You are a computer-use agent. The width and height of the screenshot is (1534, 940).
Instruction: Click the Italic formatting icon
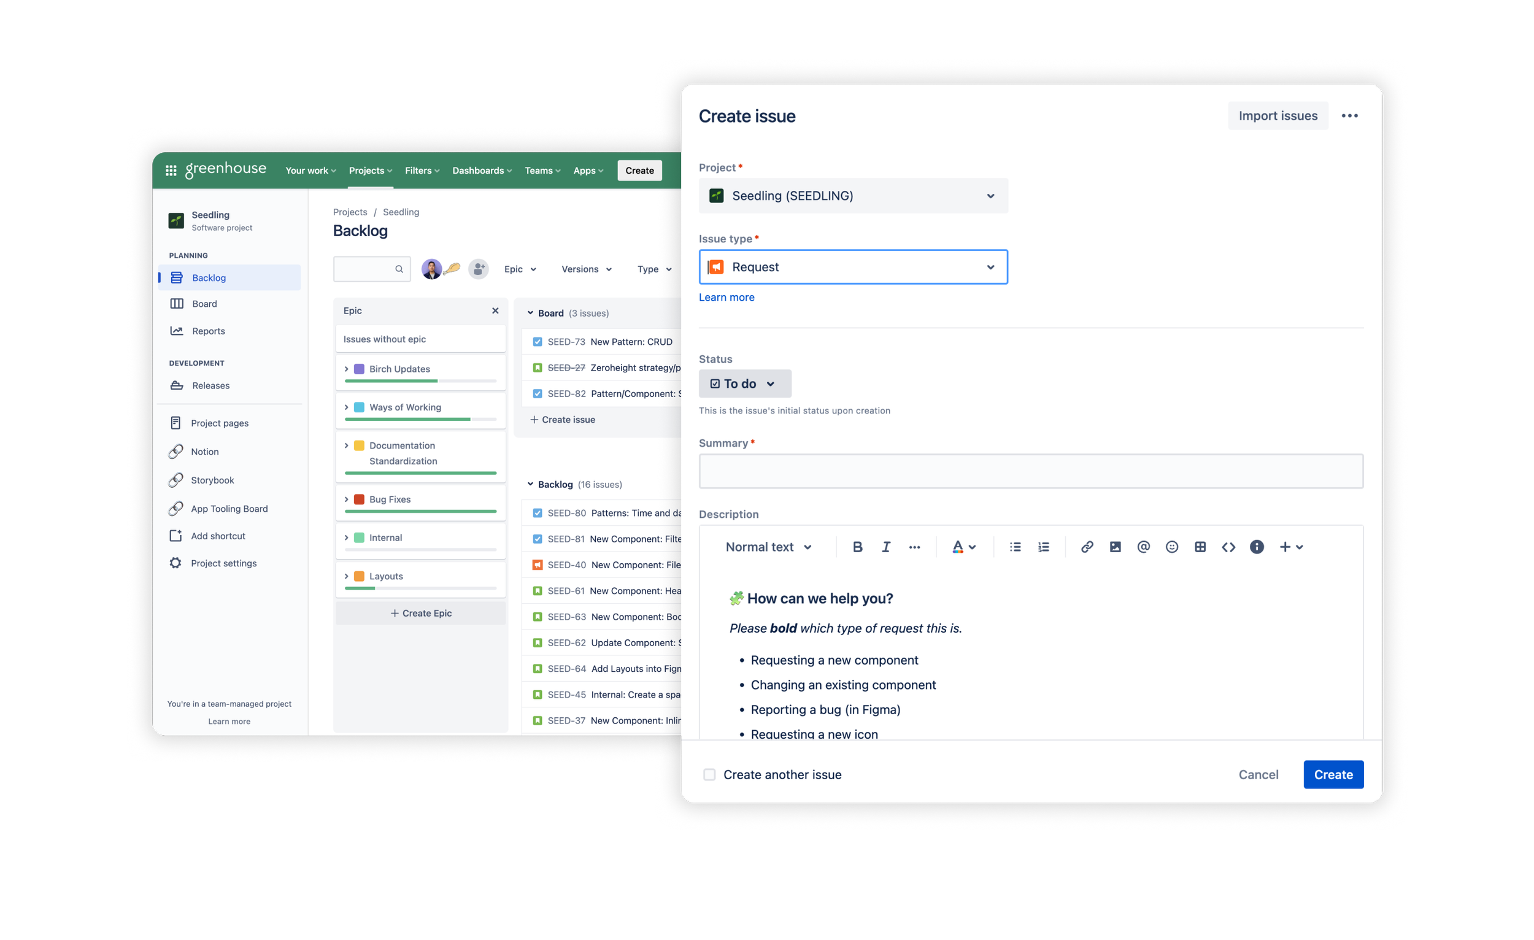[x=886, y=547]
